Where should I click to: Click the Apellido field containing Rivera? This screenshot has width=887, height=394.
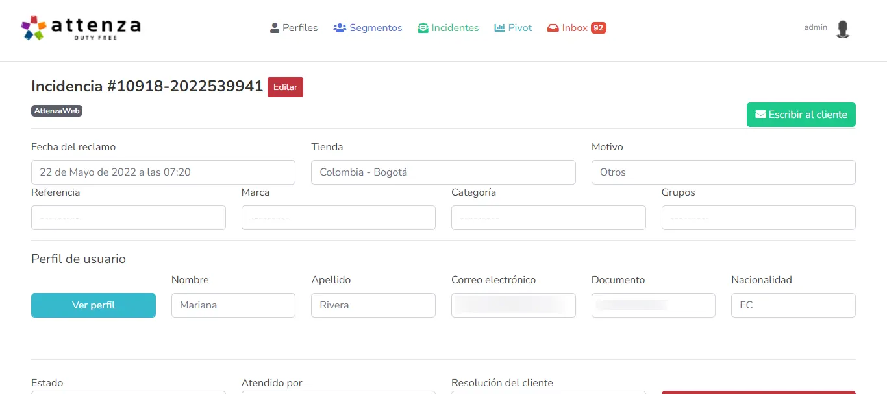pyautogui.click(x=373, y=305)
